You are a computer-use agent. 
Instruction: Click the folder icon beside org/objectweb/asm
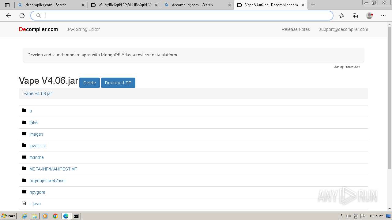[x=24, y=180]
